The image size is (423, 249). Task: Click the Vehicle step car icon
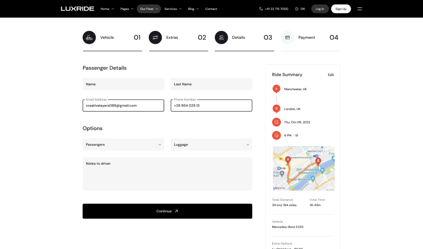(x=89, y=37)
